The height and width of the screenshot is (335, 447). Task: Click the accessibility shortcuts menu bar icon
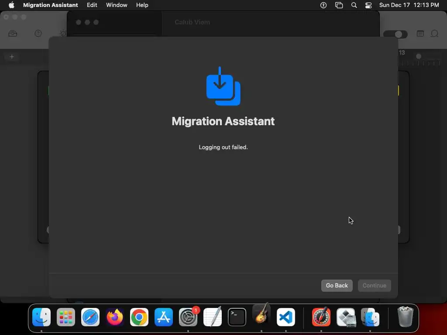(323, 5)
